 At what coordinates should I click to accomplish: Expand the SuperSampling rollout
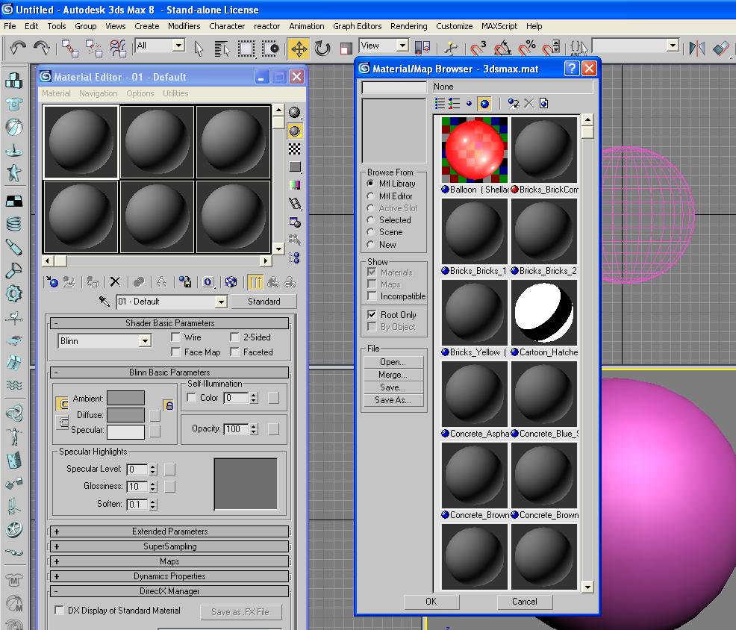(x=169, y=546)
